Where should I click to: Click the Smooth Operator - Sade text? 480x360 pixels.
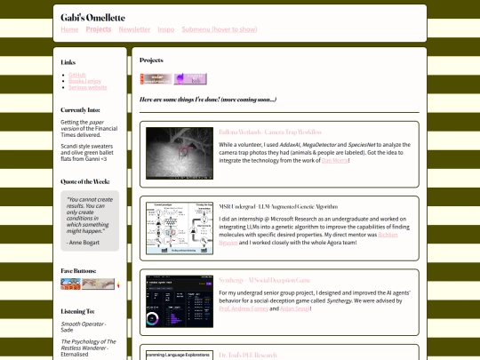coord(83,327)
